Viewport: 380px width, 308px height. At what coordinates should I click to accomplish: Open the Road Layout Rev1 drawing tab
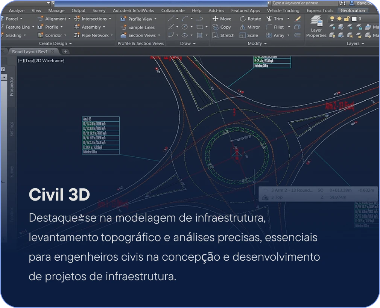pos(30,51)
